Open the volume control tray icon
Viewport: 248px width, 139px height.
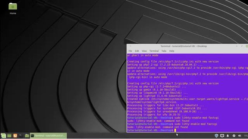(239, 136)
